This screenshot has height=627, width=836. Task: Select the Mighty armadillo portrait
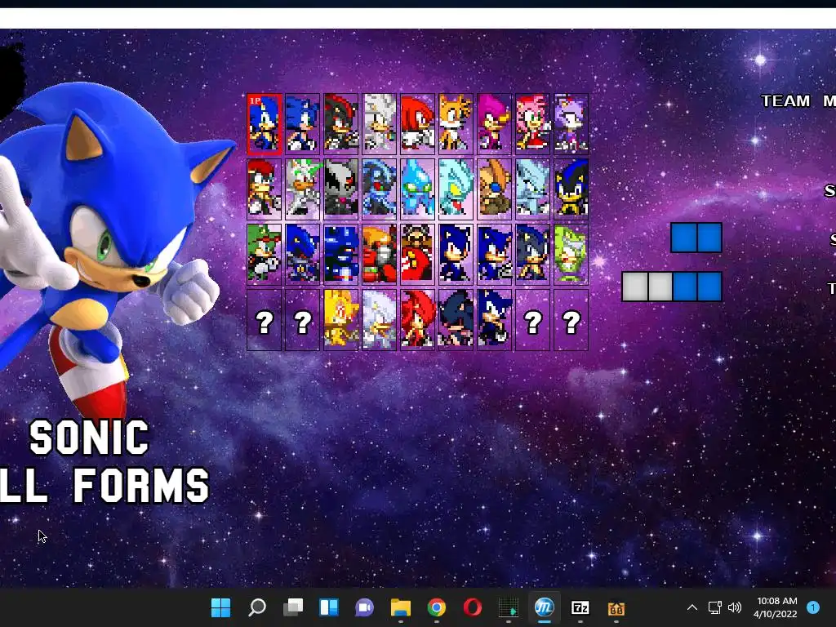tap(264, 189)
